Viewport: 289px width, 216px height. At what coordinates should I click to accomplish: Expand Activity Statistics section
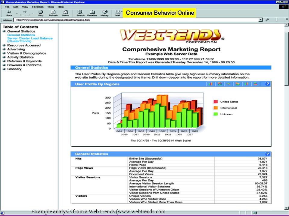pos(20,57)
